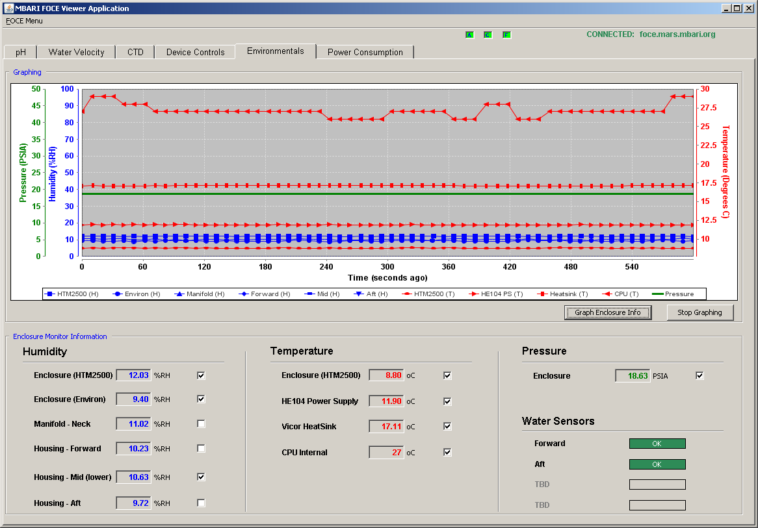Click the Vicor HeatSink temperature field
Screen dimensions: 758x528
tap(386, 427)
